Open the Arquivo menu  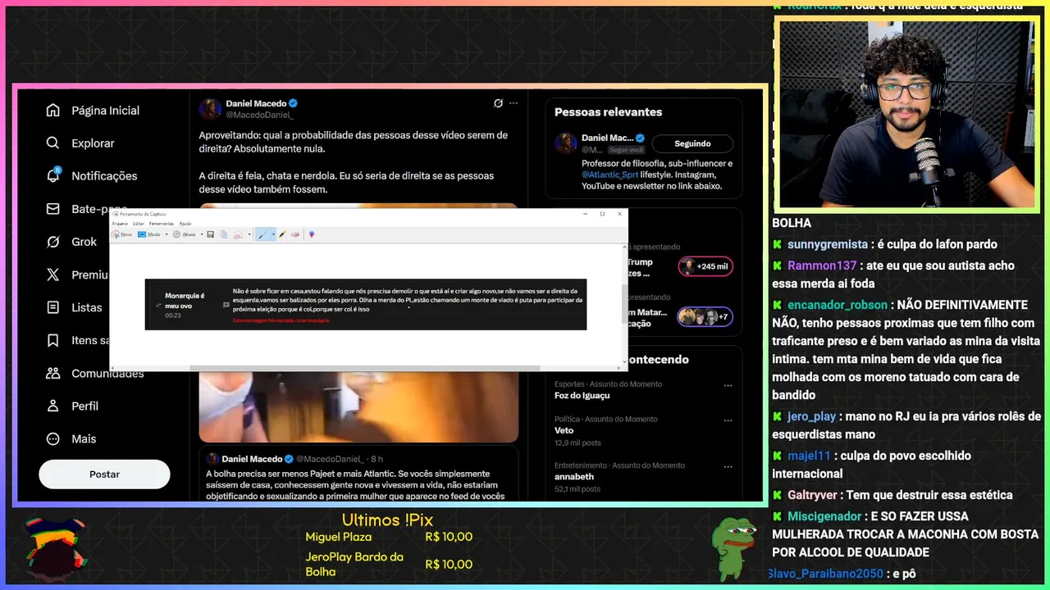coord(120,224)
